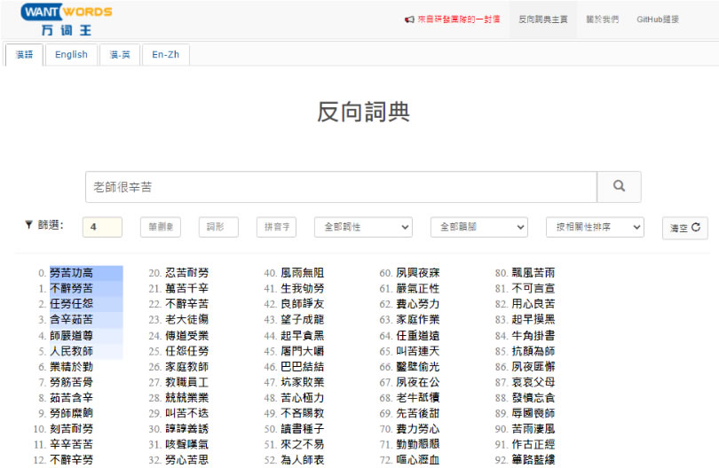
Task: Select the 漢-英 tab
Action: 120,54
